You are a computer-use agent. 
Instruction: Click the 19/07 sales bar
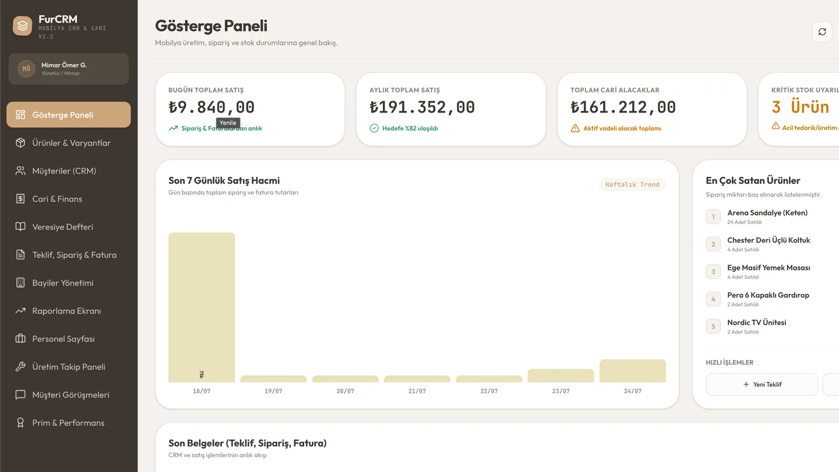click(273, 379)
